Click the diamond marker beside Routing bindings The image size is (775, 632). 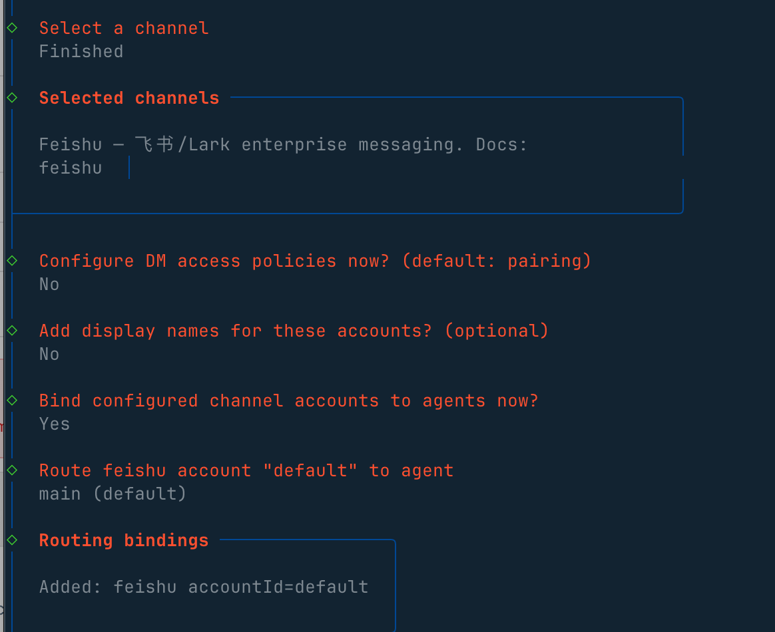click(x=12, y=540)
